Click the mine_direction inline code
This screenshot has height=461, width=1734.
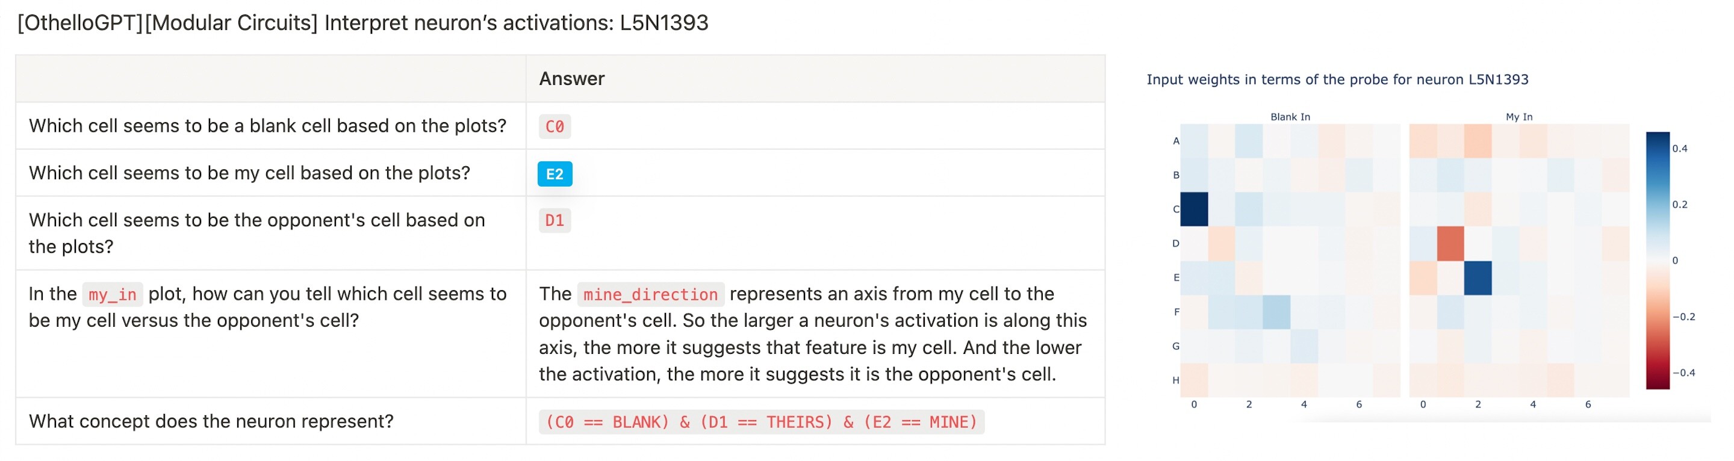(x=650, y=294)
